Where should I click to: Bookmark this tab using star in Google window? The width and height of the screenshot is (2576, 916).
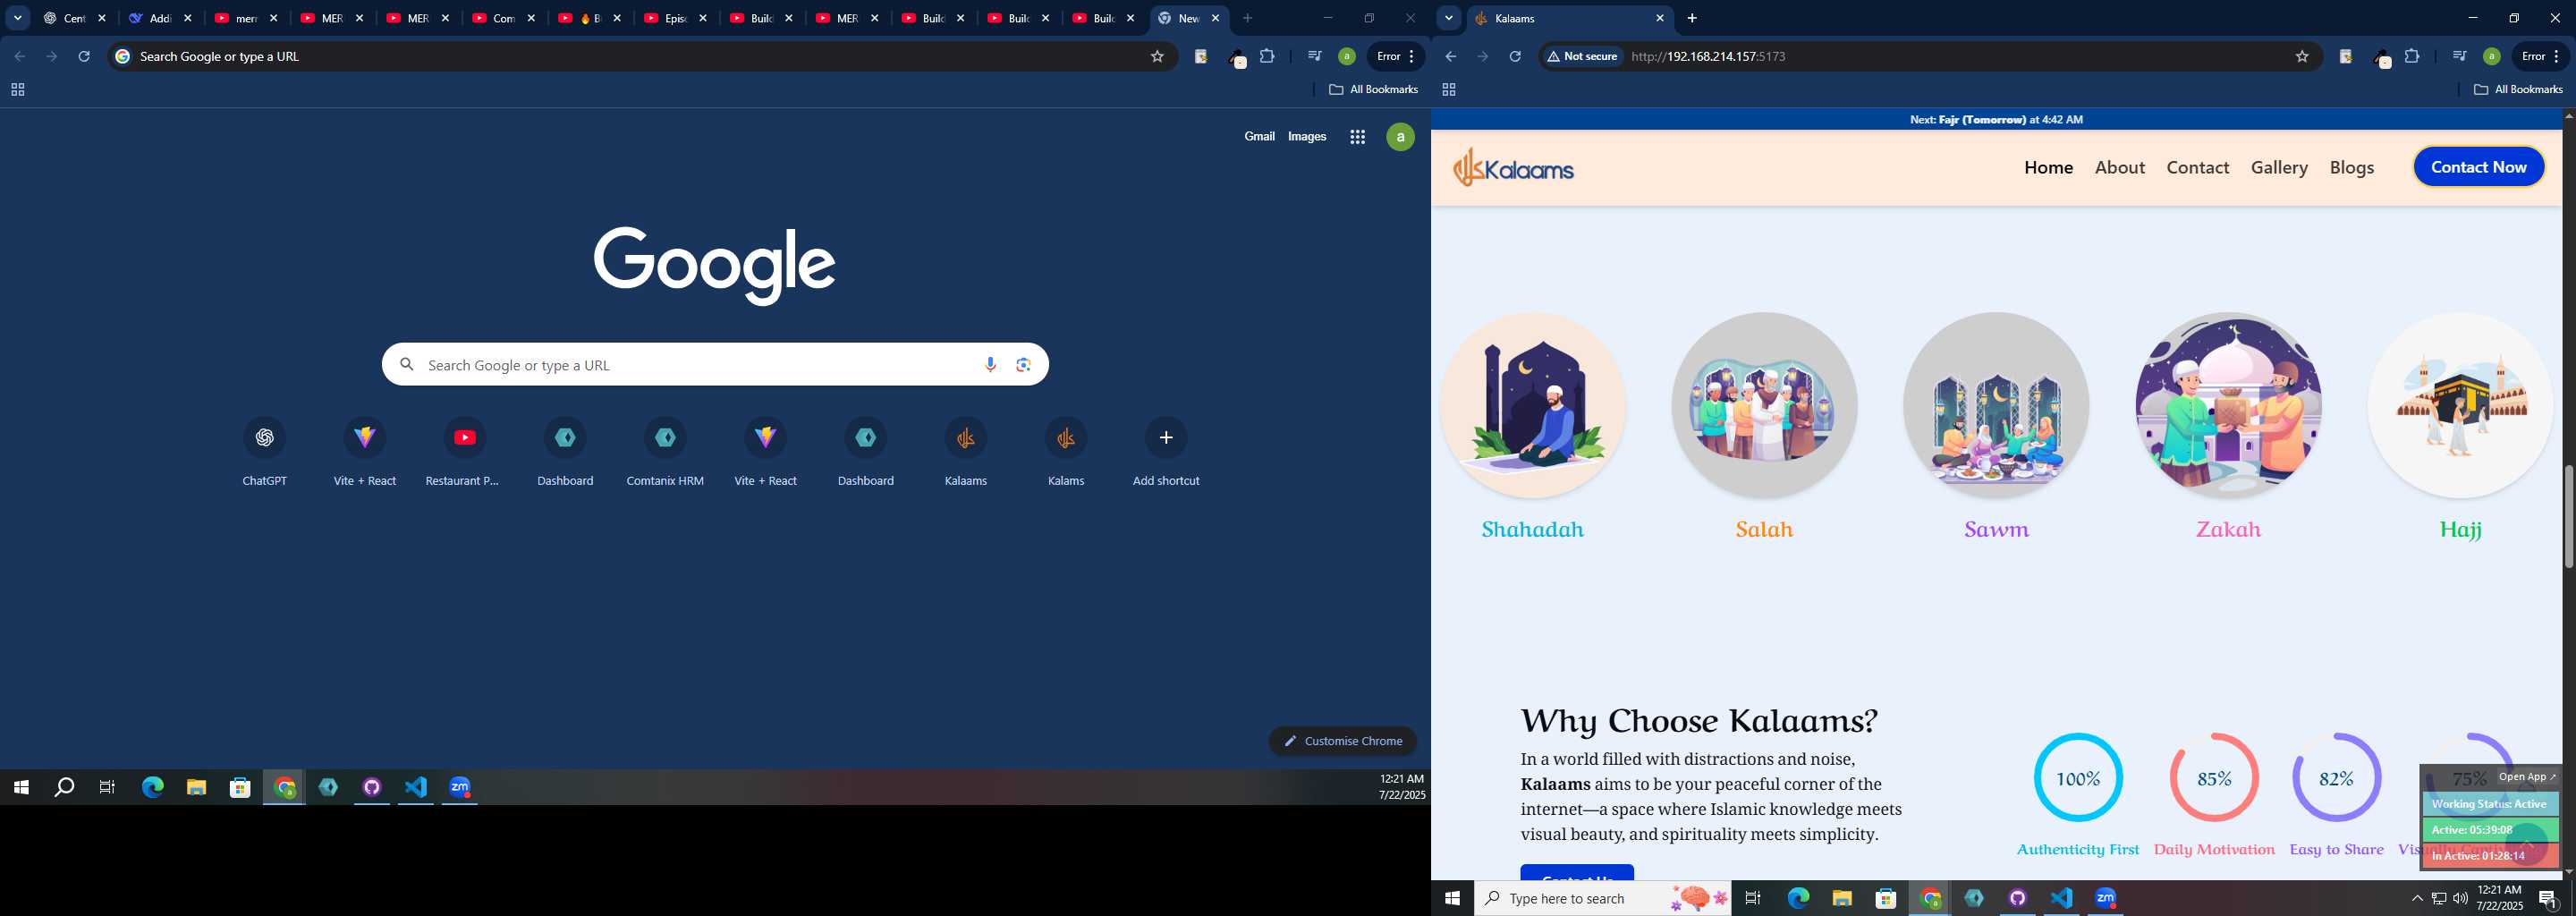(x=1157, y=56)
